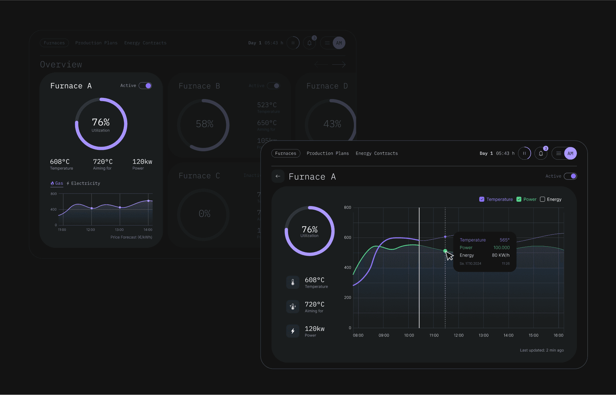Click Overview heading
616x395 pixels.
(61, 65)
